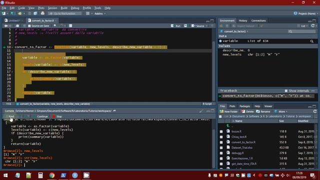This screenshot has width=320, height=180.
Task: Open the Debug menu
Action: [x=75, y=8]
